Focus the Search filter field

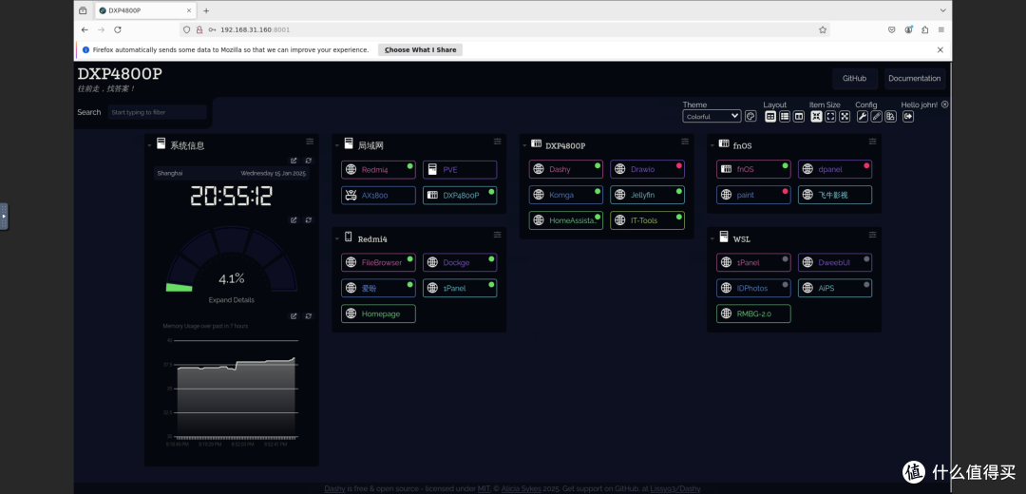tap(157, 112)
